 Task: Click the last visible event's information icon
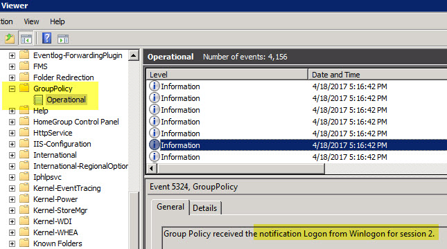[155, 156]
